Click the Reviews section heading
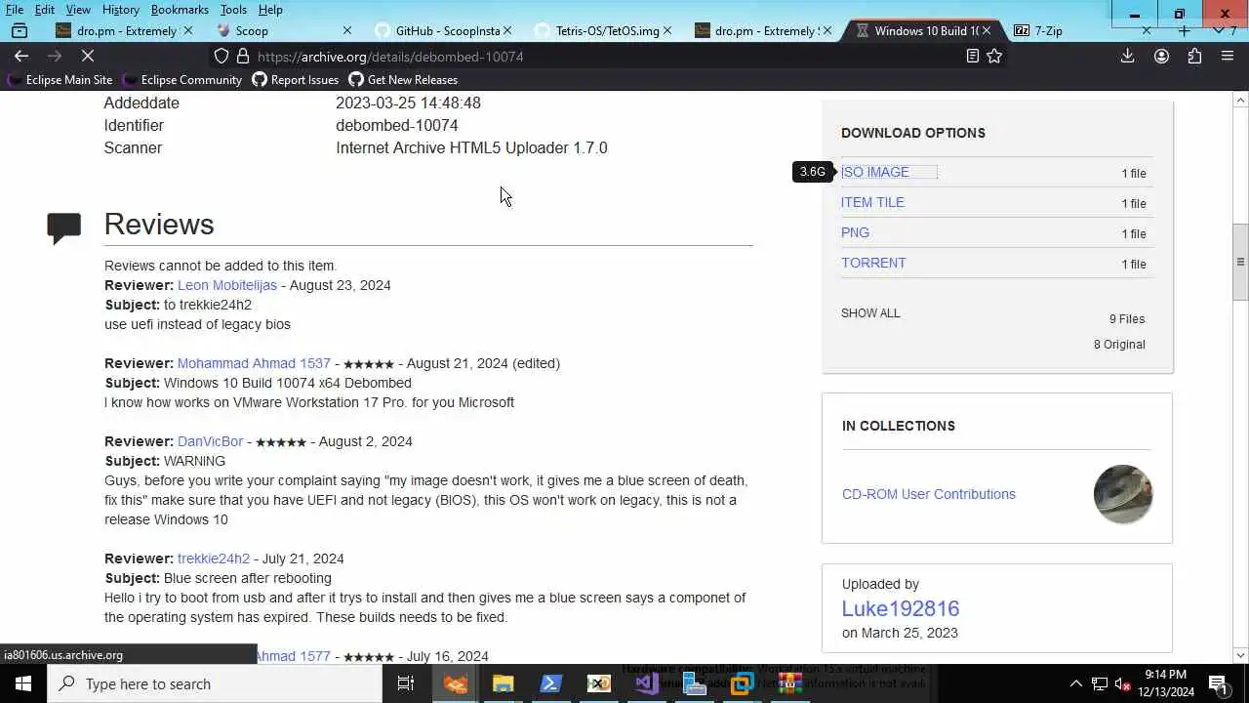1249x703 pixels. tap(159, 224)
